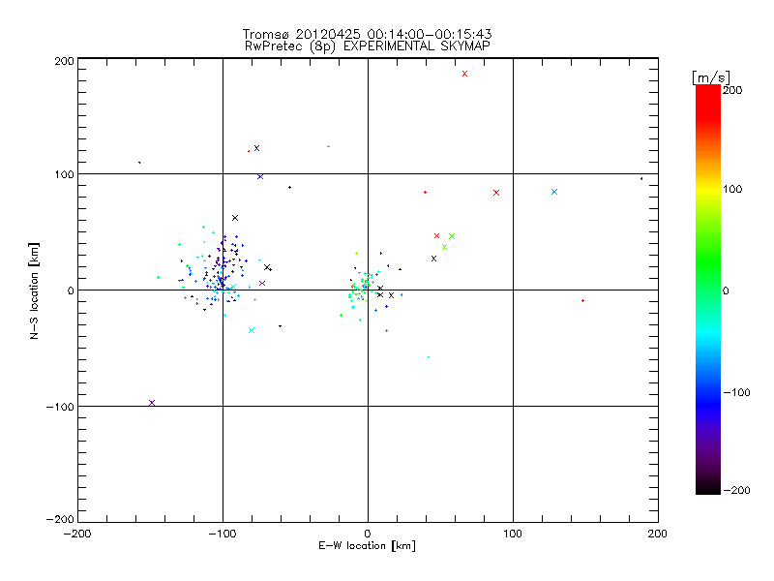The width and height of the screenshot is (774, 581).
Task: Click the purple X marker near N-S -100 km
Action: [152, 403]
